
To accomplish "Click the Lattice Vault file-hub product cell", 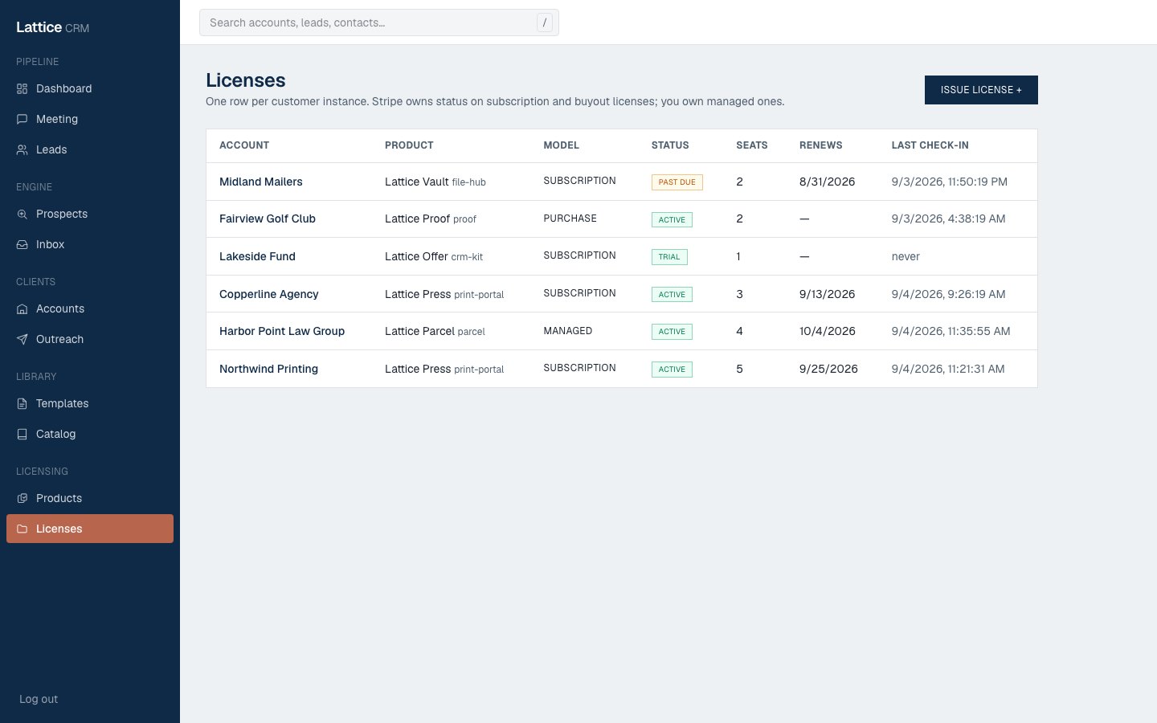I will click(x=435, y=182).
